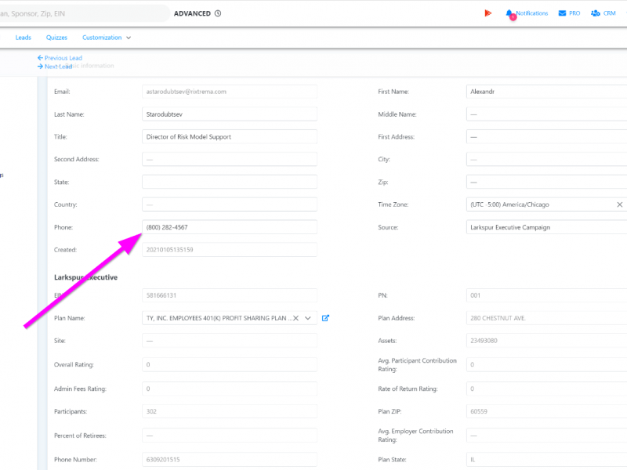Open the CRM users icon

tap(596, 13)
